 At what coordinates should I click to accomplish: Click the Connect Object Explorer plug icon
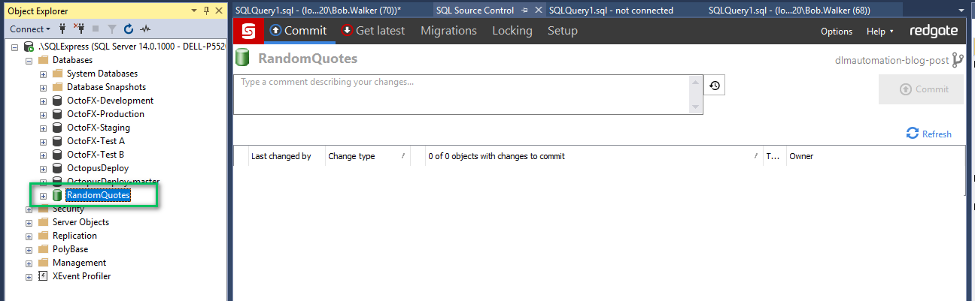(x=62, y=29)
